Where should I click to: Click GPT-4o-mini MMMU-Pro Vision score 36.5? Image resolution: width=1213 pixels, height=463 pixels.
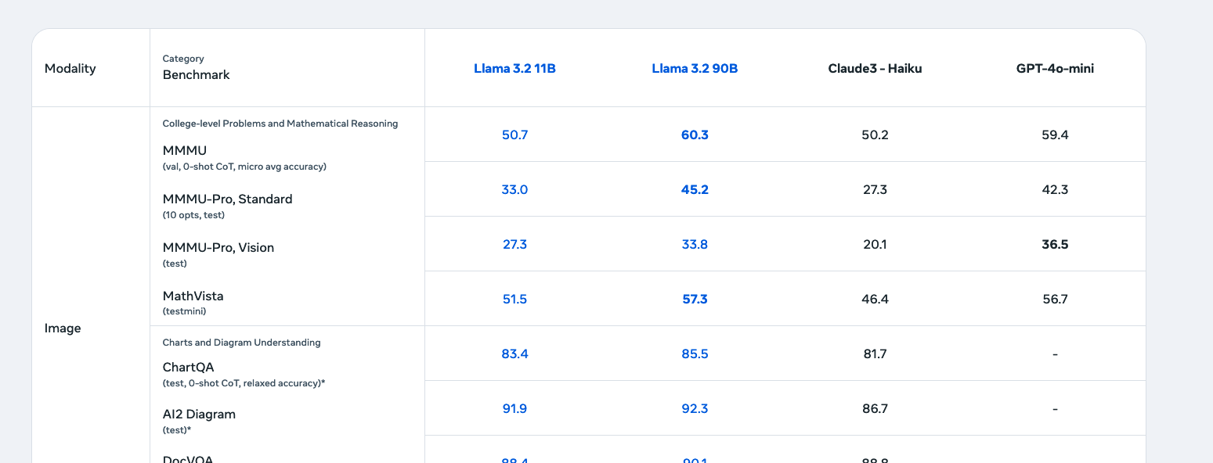point(1055,244)
